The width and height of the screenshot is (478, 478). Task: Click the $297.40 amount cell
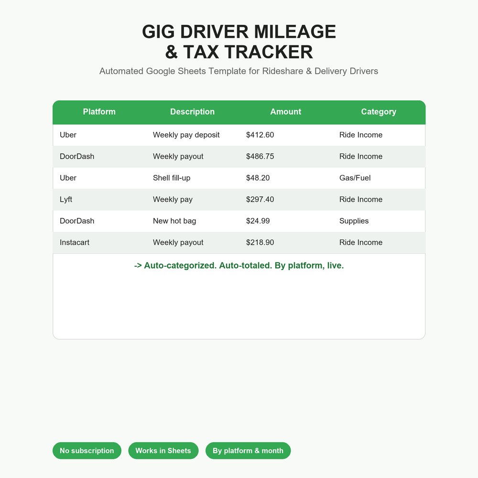(x=260, y=199)
